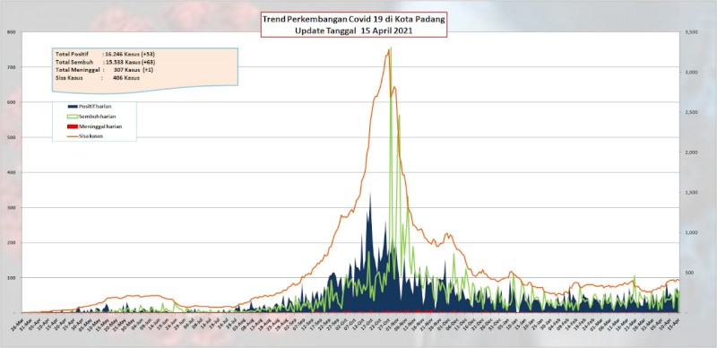Click the Positif harian legend text

95,106
